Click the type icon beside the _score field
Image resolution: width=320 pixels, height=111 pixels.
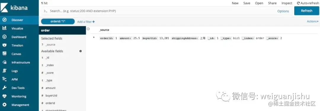click(x=42, y=73)
